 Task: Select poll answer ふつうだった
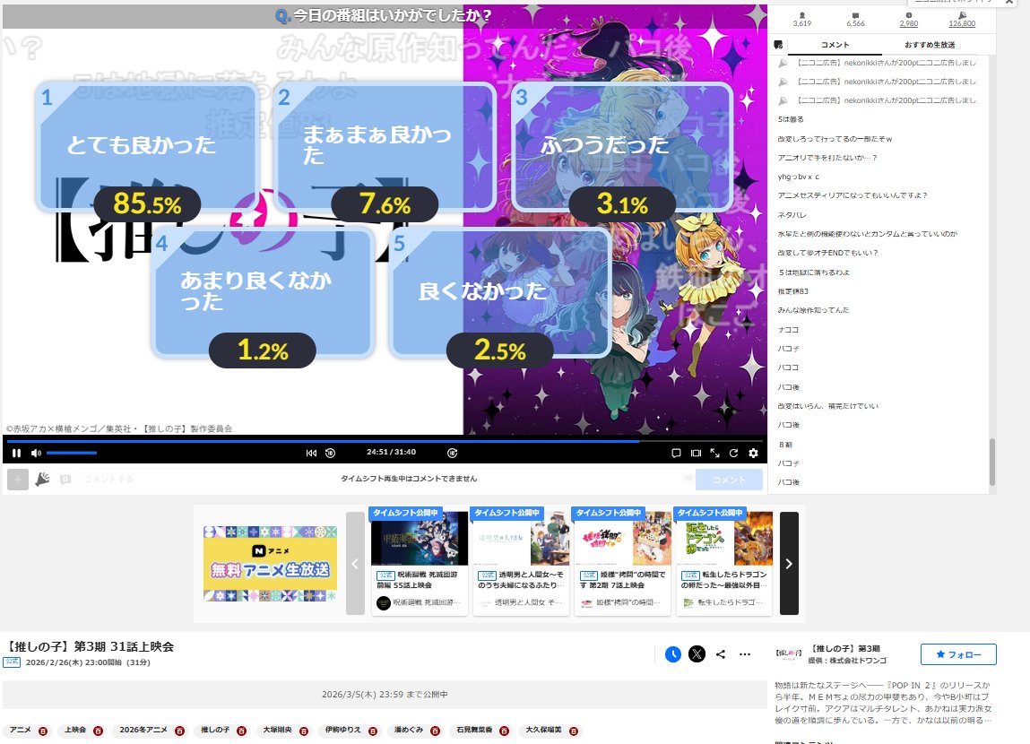pyautogui.click(x=622, y=146)
